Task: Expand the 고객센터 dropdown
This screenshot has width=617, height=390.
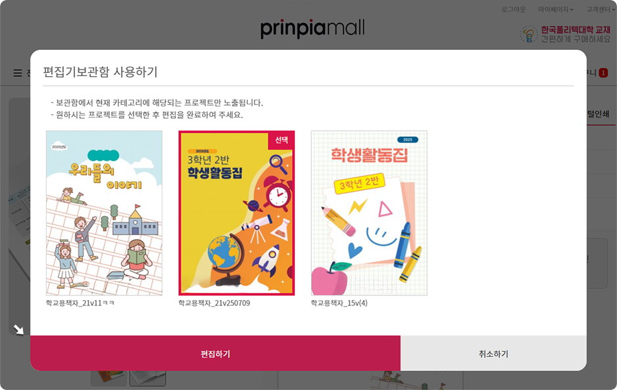Action: (x=600, y=9)
